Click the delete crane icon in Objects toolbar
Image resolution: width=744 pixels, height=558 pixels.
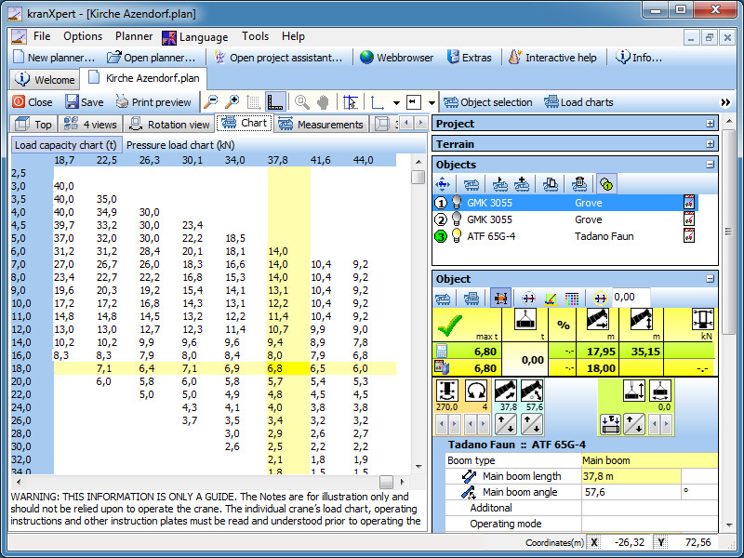tap(578, 184)
